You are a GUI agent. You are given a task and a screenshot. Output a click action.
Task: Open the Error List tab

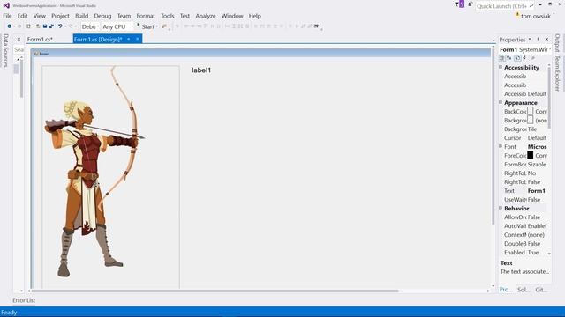click(x=24, y=300)
